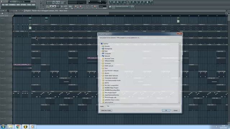This screenshot has width=230, height=129.
Task: Open the HELP menu
Action: (33, 5)
